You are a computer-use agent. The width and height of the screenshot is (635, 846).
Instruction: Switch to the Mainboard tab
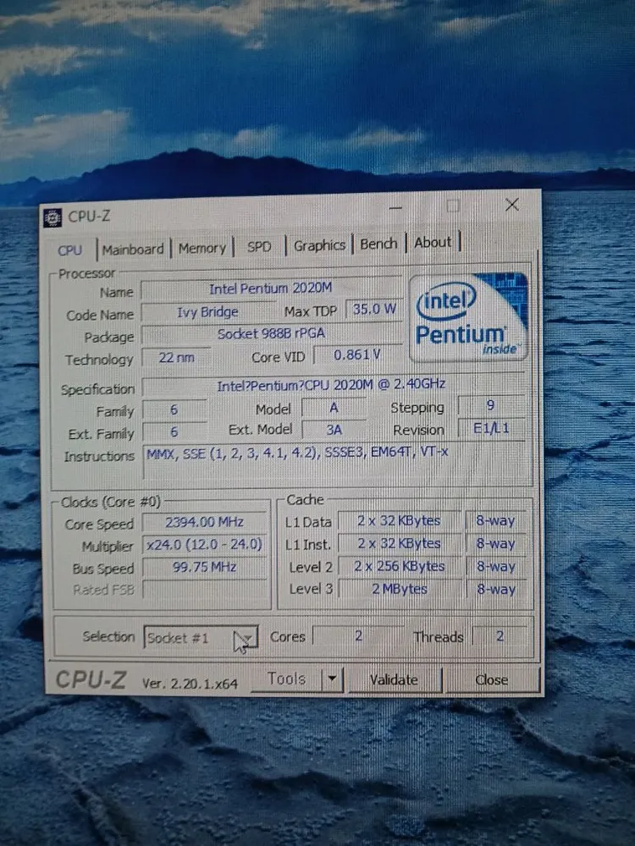[133, 250]
